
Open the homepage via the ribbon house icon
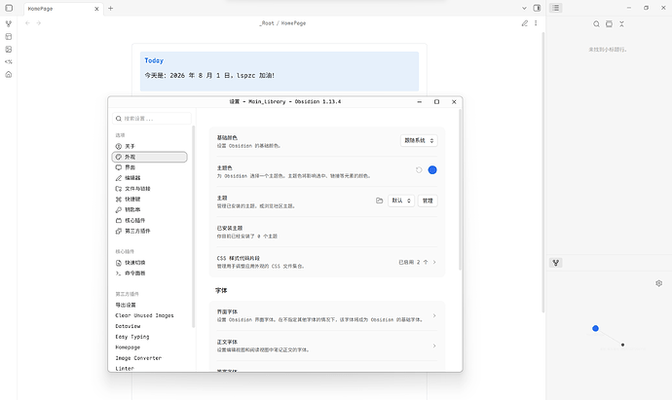click(9, 75)
